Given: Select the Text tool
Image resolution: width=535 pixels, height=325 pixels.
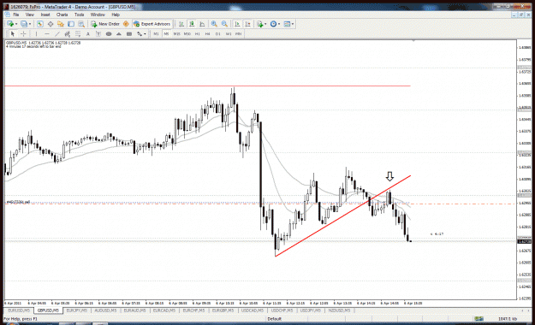Looking at the screenshot, I should pyautogui.click(x=88, y=33).
